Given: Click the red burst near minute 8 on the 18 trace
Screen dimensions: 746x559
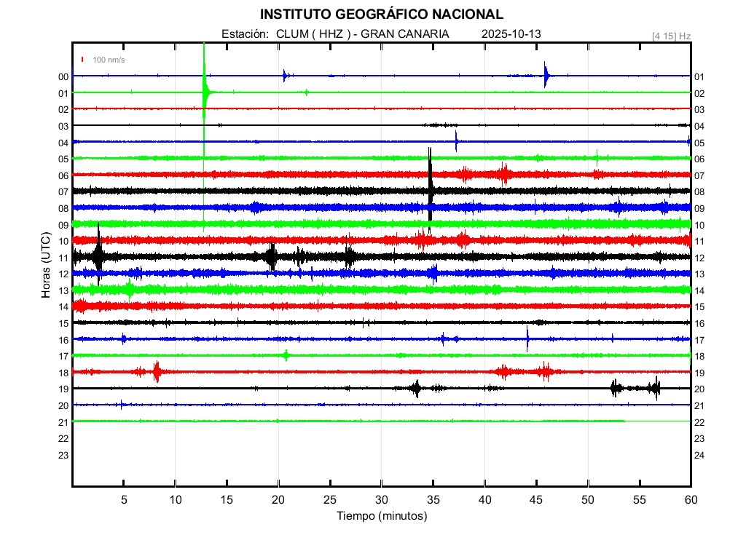Looking at the screenshot, I should [x=157, y=371].
